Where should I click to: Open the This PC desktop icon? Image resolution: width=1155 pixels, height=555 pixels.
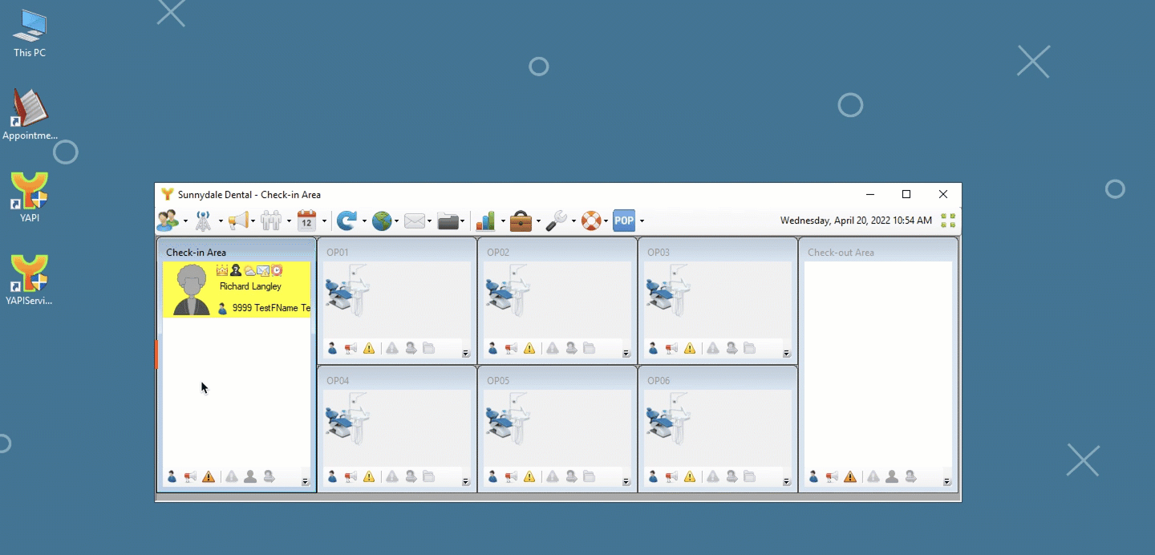(x=30, y=34)
